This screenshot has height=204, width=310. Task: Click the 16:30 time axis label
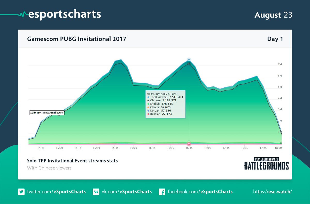point(171,148)
